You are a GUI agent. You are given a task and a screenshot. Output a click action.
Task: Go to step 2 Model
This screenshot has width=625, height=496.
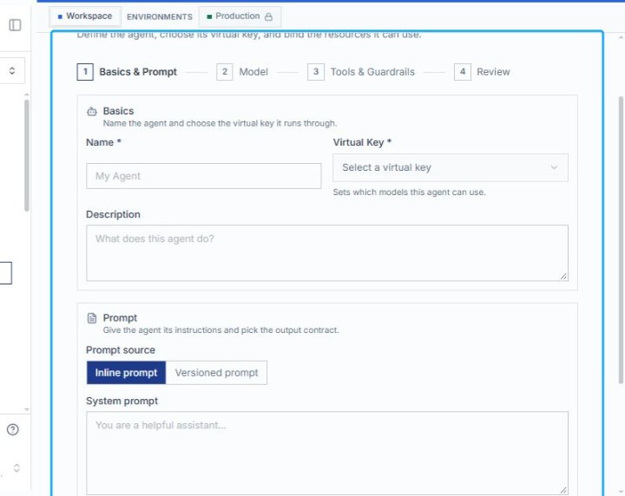tap(242, 72)
